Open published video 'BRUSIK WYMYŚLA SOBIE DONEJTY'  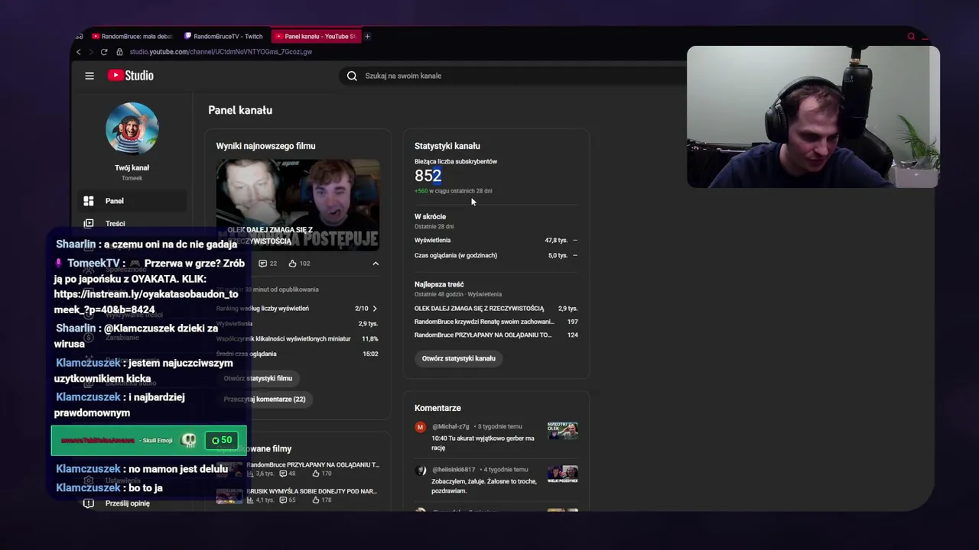[x=312, y=491]
